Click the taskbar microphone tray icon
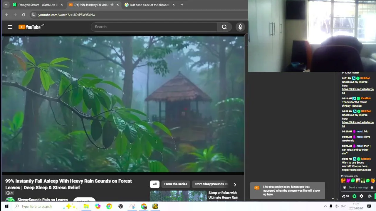Viewport: 376px width, 211px height. coord(331,206)
